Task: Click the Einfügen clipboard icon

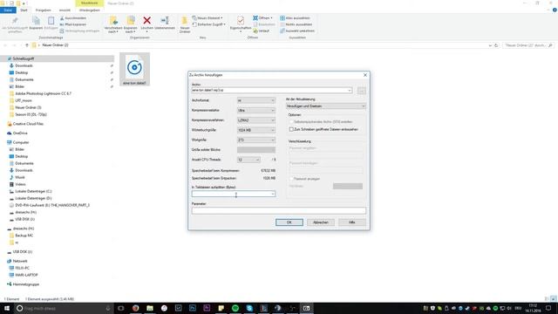Action: click(51, 21)
